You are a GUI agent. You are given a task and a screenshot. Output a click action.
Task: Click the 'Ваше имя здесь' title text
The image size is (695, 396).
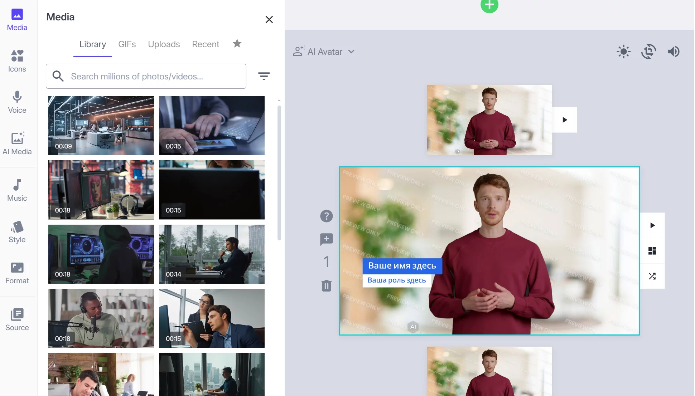click(x=402, y=266)
